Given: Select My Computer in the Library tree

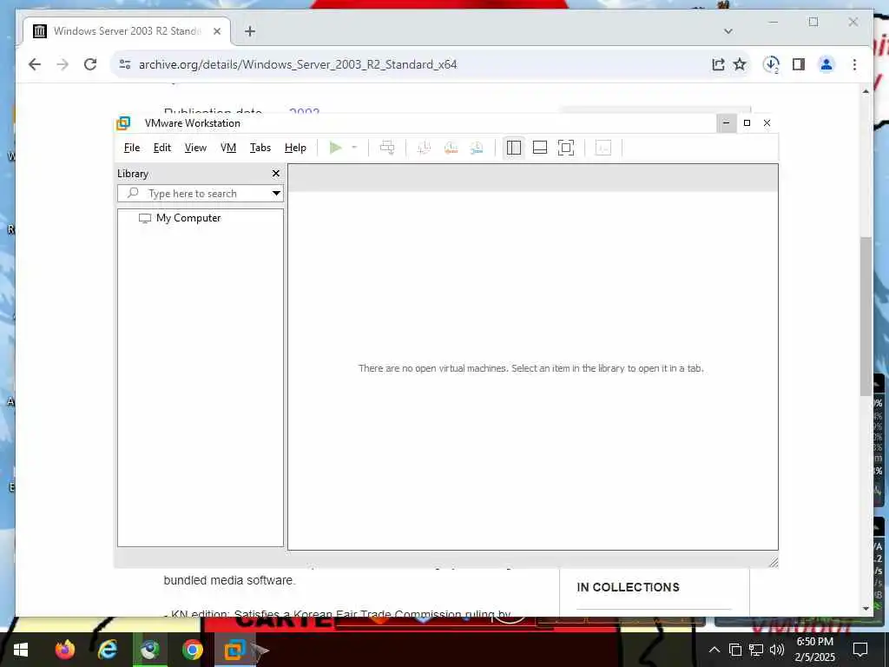Looking at the screenshot, I should pos(181,218).
